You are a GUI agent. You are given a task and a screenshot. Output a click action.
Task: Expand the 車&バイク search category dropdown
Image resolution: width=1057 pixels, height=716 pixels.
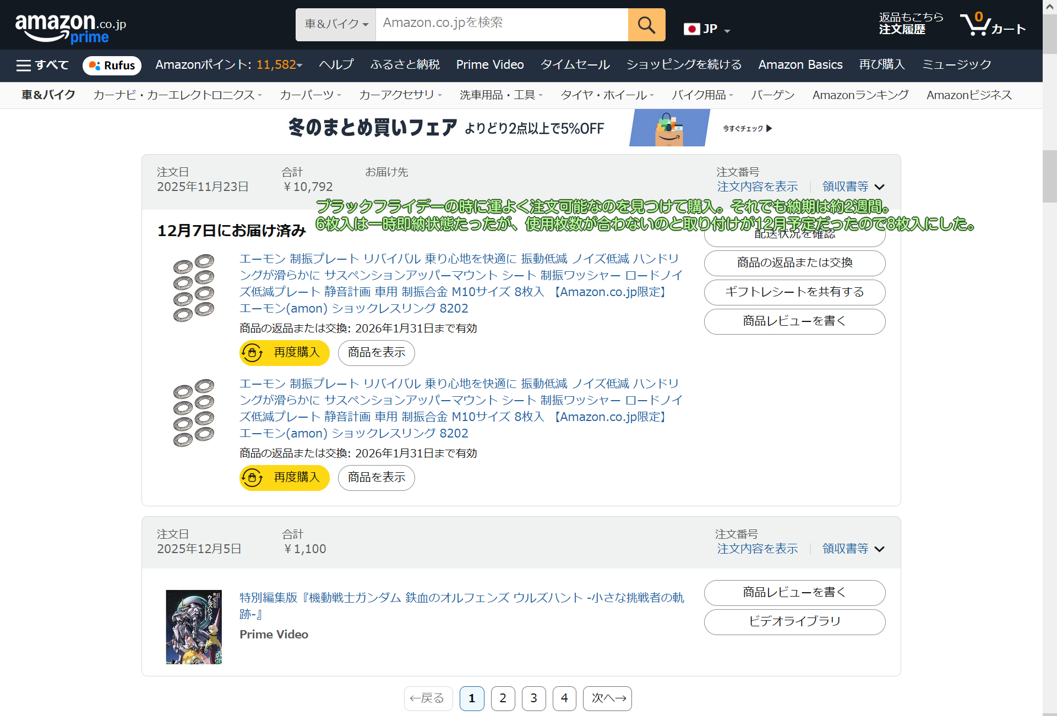click(x=336, y=25)
